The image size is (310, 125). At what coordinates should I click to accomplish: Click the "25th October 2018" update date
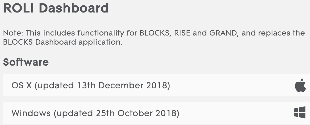click(x=135, y=113)
